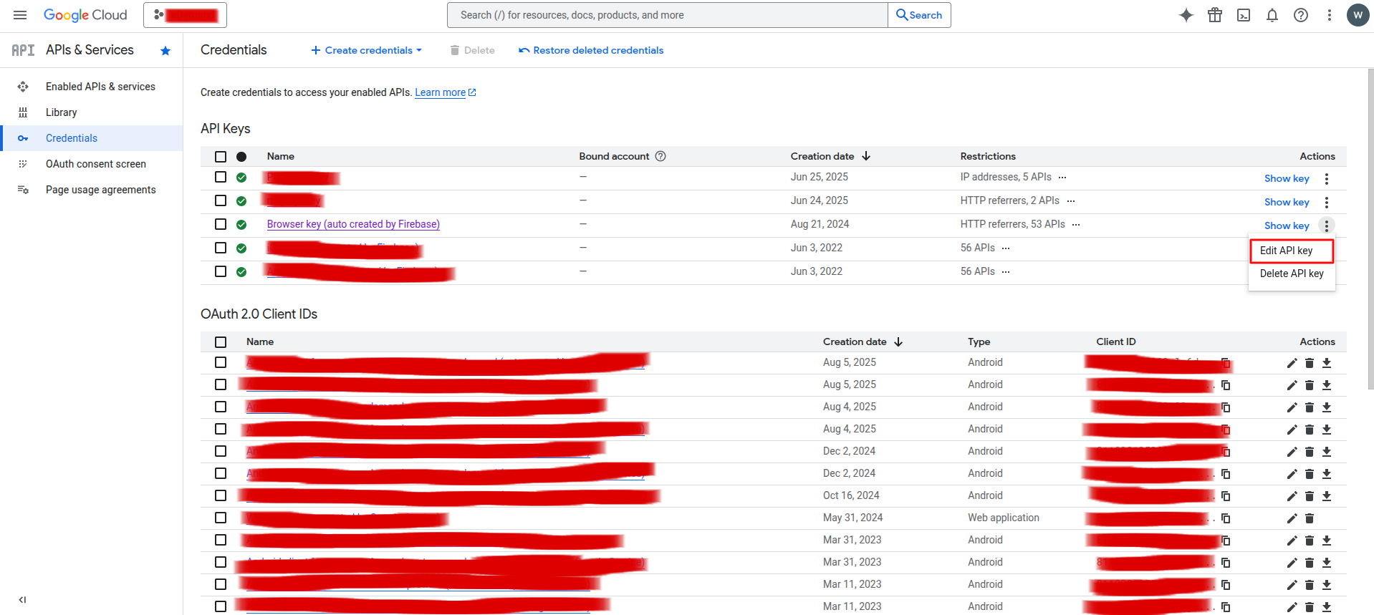Edit the Web application OAuth client

point(1292,518)
